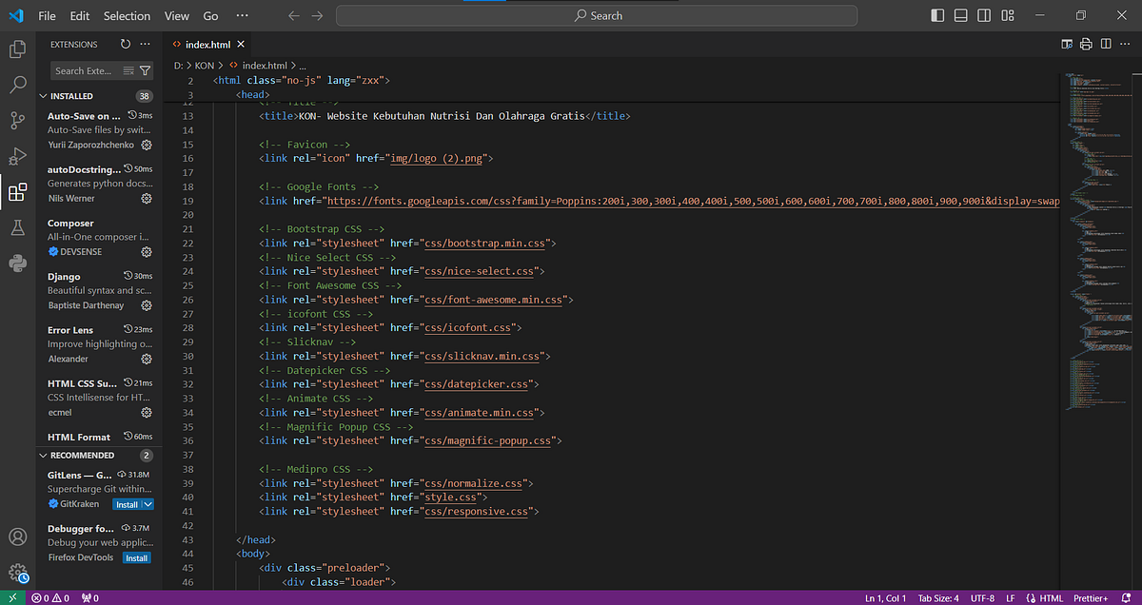Open the Selection menu
Image resolution: width=1142 pixels, height=605 pixels.
[x=127, y=16]
